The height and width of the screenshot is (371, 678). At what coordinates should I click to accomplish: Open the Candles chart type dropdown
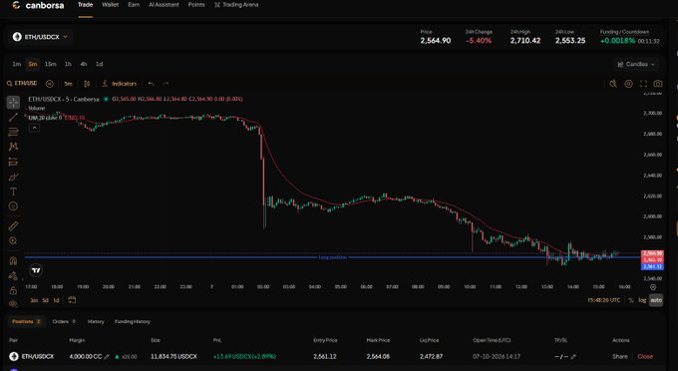pyautogui.click(x=636, y=64)
